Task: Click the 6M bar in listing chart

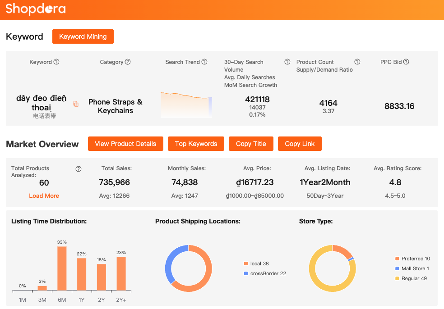Action: click(x=62, y=268)
